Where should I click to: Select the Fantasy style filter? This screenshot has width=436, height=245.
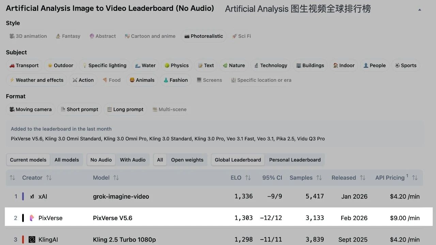68,36
